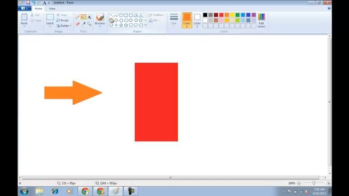The width and height of the screenshot is (349, 196).
Task: Choose the Rounded rectangle shape
Action: pyautogui.click(x=131, y=15)
